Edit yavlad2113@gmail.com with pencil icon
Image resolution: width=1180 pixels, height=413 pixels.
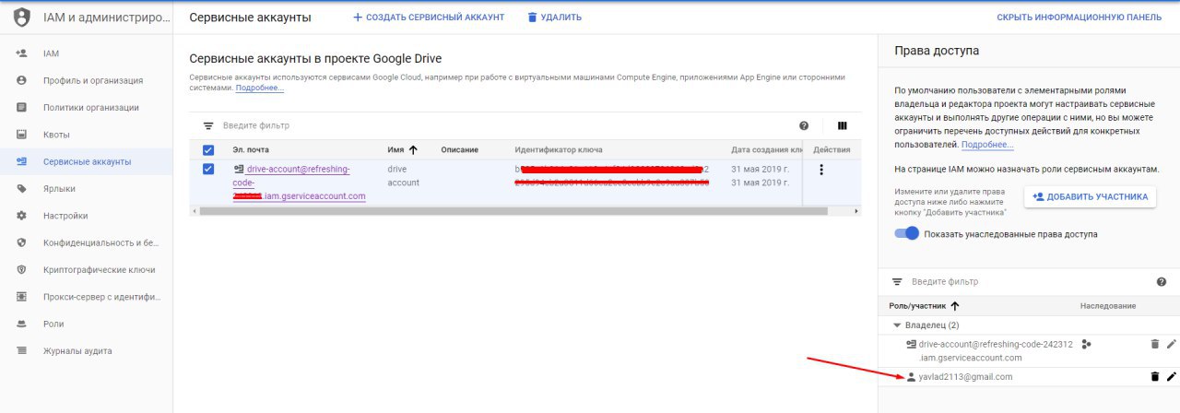click(x=1172, y=376)
